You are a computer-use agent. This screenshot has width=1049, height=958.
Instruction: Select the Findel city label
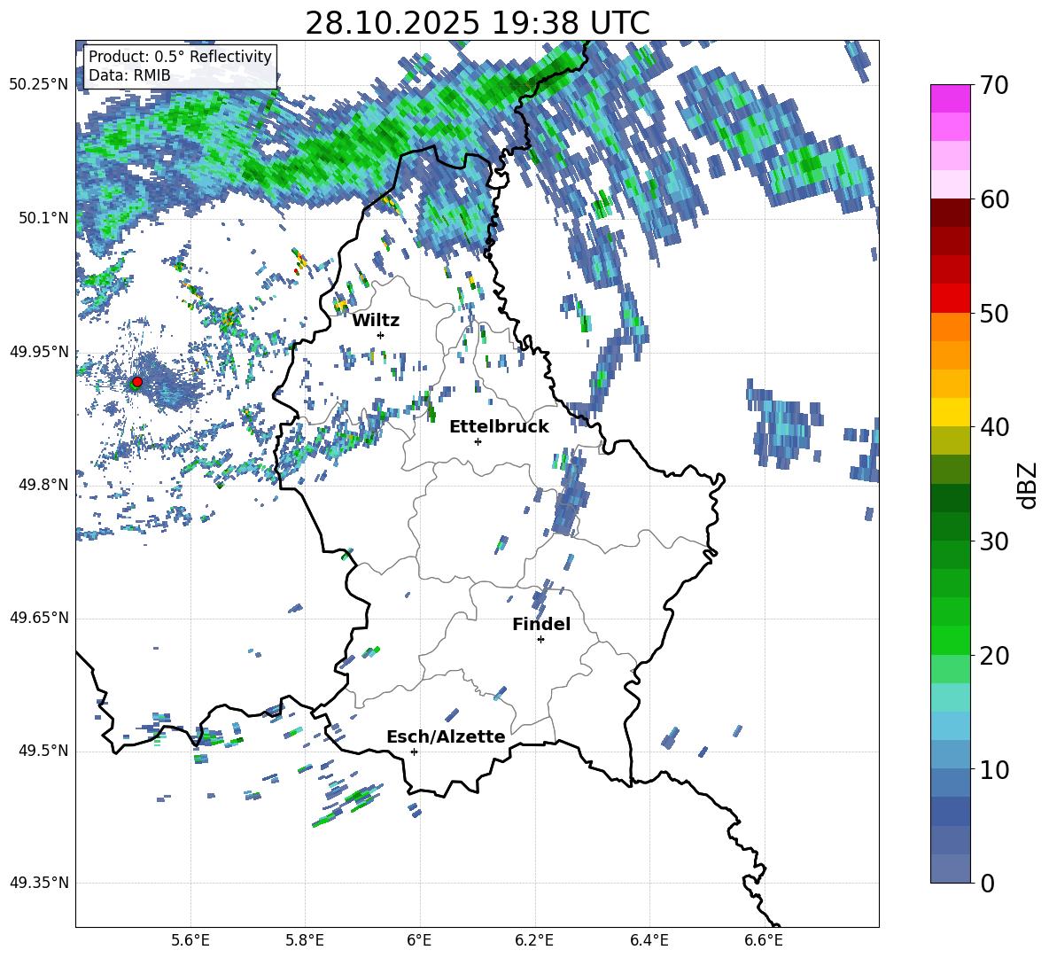[541, 624]
